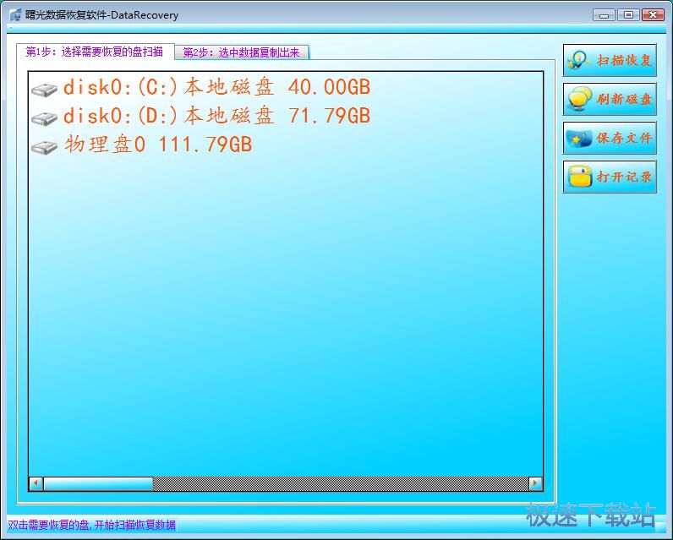Click the horizontal scrollbar track right of thumb
The image size is (673, 540).
(x=341, y=483)
